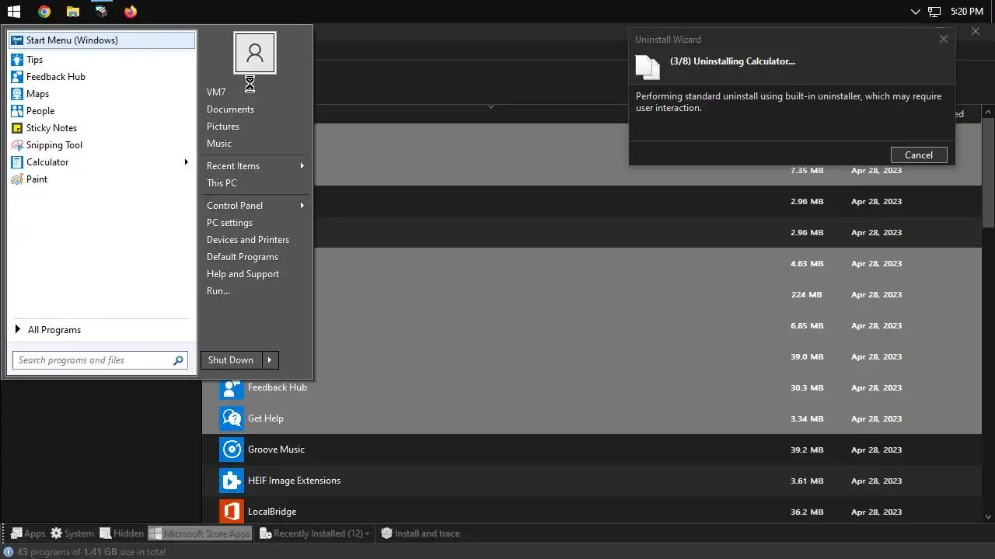Click the column header sort chevron

tap(491, 107)
